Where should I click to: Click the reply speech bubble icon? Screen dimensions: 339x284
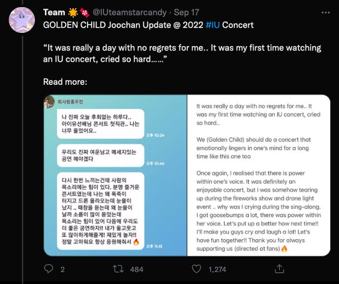(48, 269)
